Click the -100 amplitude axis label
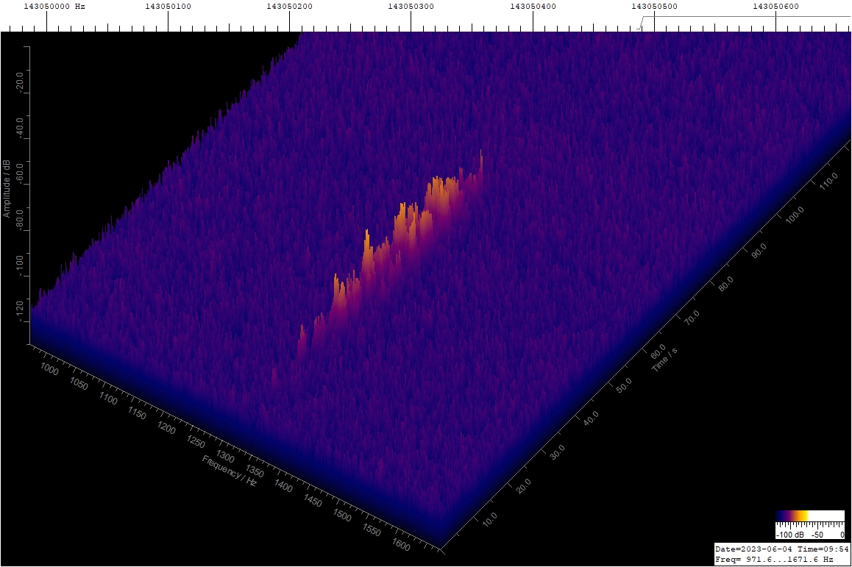This screenshot has width=852, height=567. 20,266
